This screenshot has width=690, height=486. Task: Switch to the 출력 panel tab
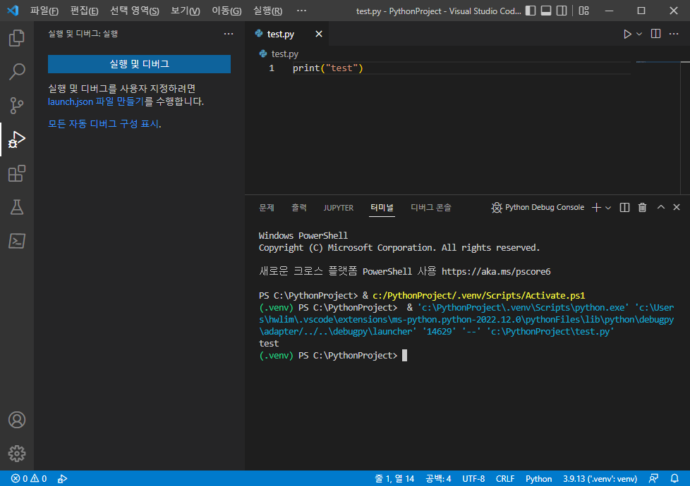coord(299,207)
